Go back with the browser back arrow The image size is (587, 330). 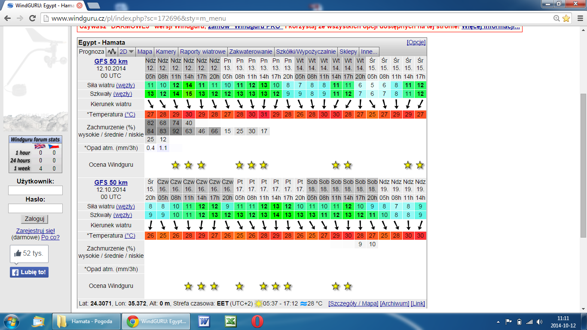click(x=8, y=18)
